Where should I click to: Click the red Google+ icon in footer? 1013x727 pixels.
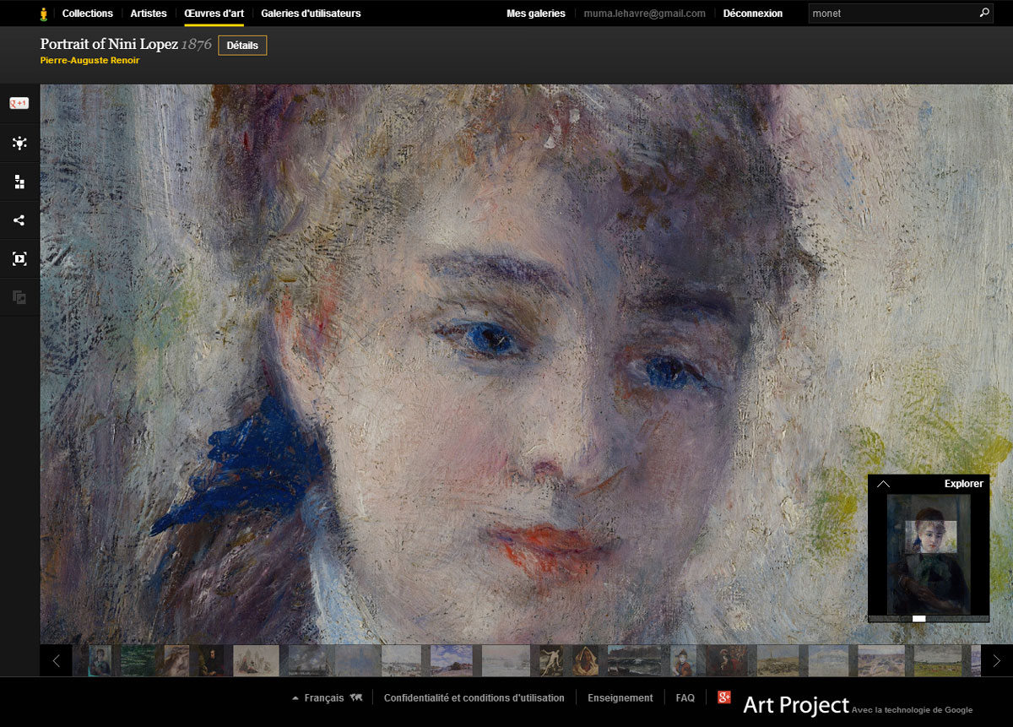point(724,697)
